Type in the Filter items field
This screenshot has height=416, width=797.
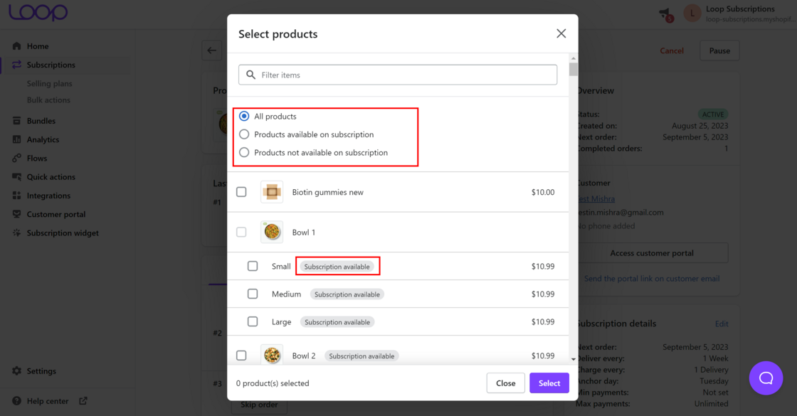tap(406, 75)
